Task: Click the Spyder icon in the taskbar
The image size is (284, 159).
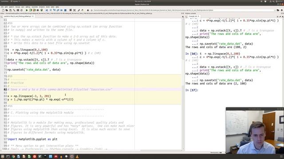Action: tap(72, 156)
